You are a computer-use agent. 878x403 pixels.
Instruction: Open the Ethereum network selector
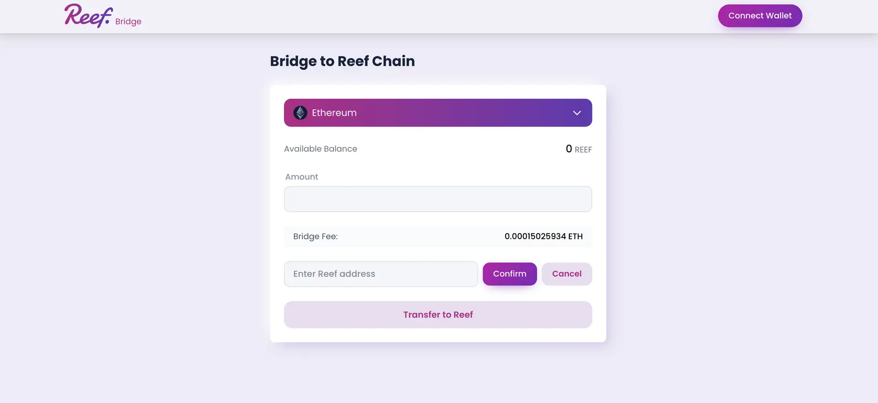(438, 113)
